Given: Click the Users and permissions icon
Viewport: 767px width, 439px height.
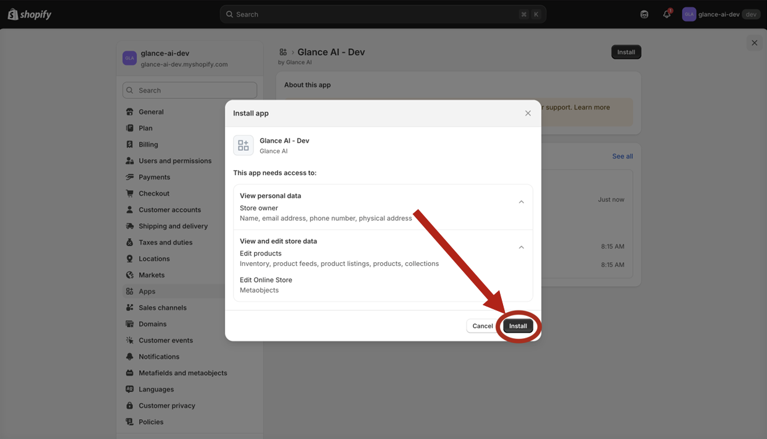Looking at the screenshot, I should 130,161.
